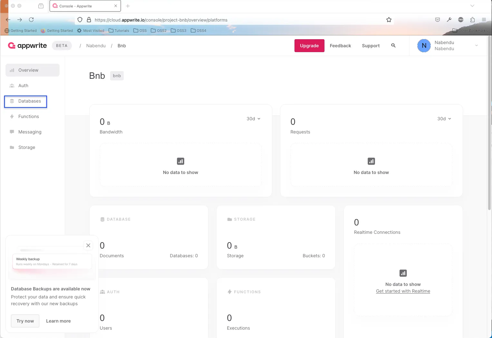Bookmark this page with star icon
Image resolution: width=492 pixels, height=338 pixels.
[x=389, y=20]
